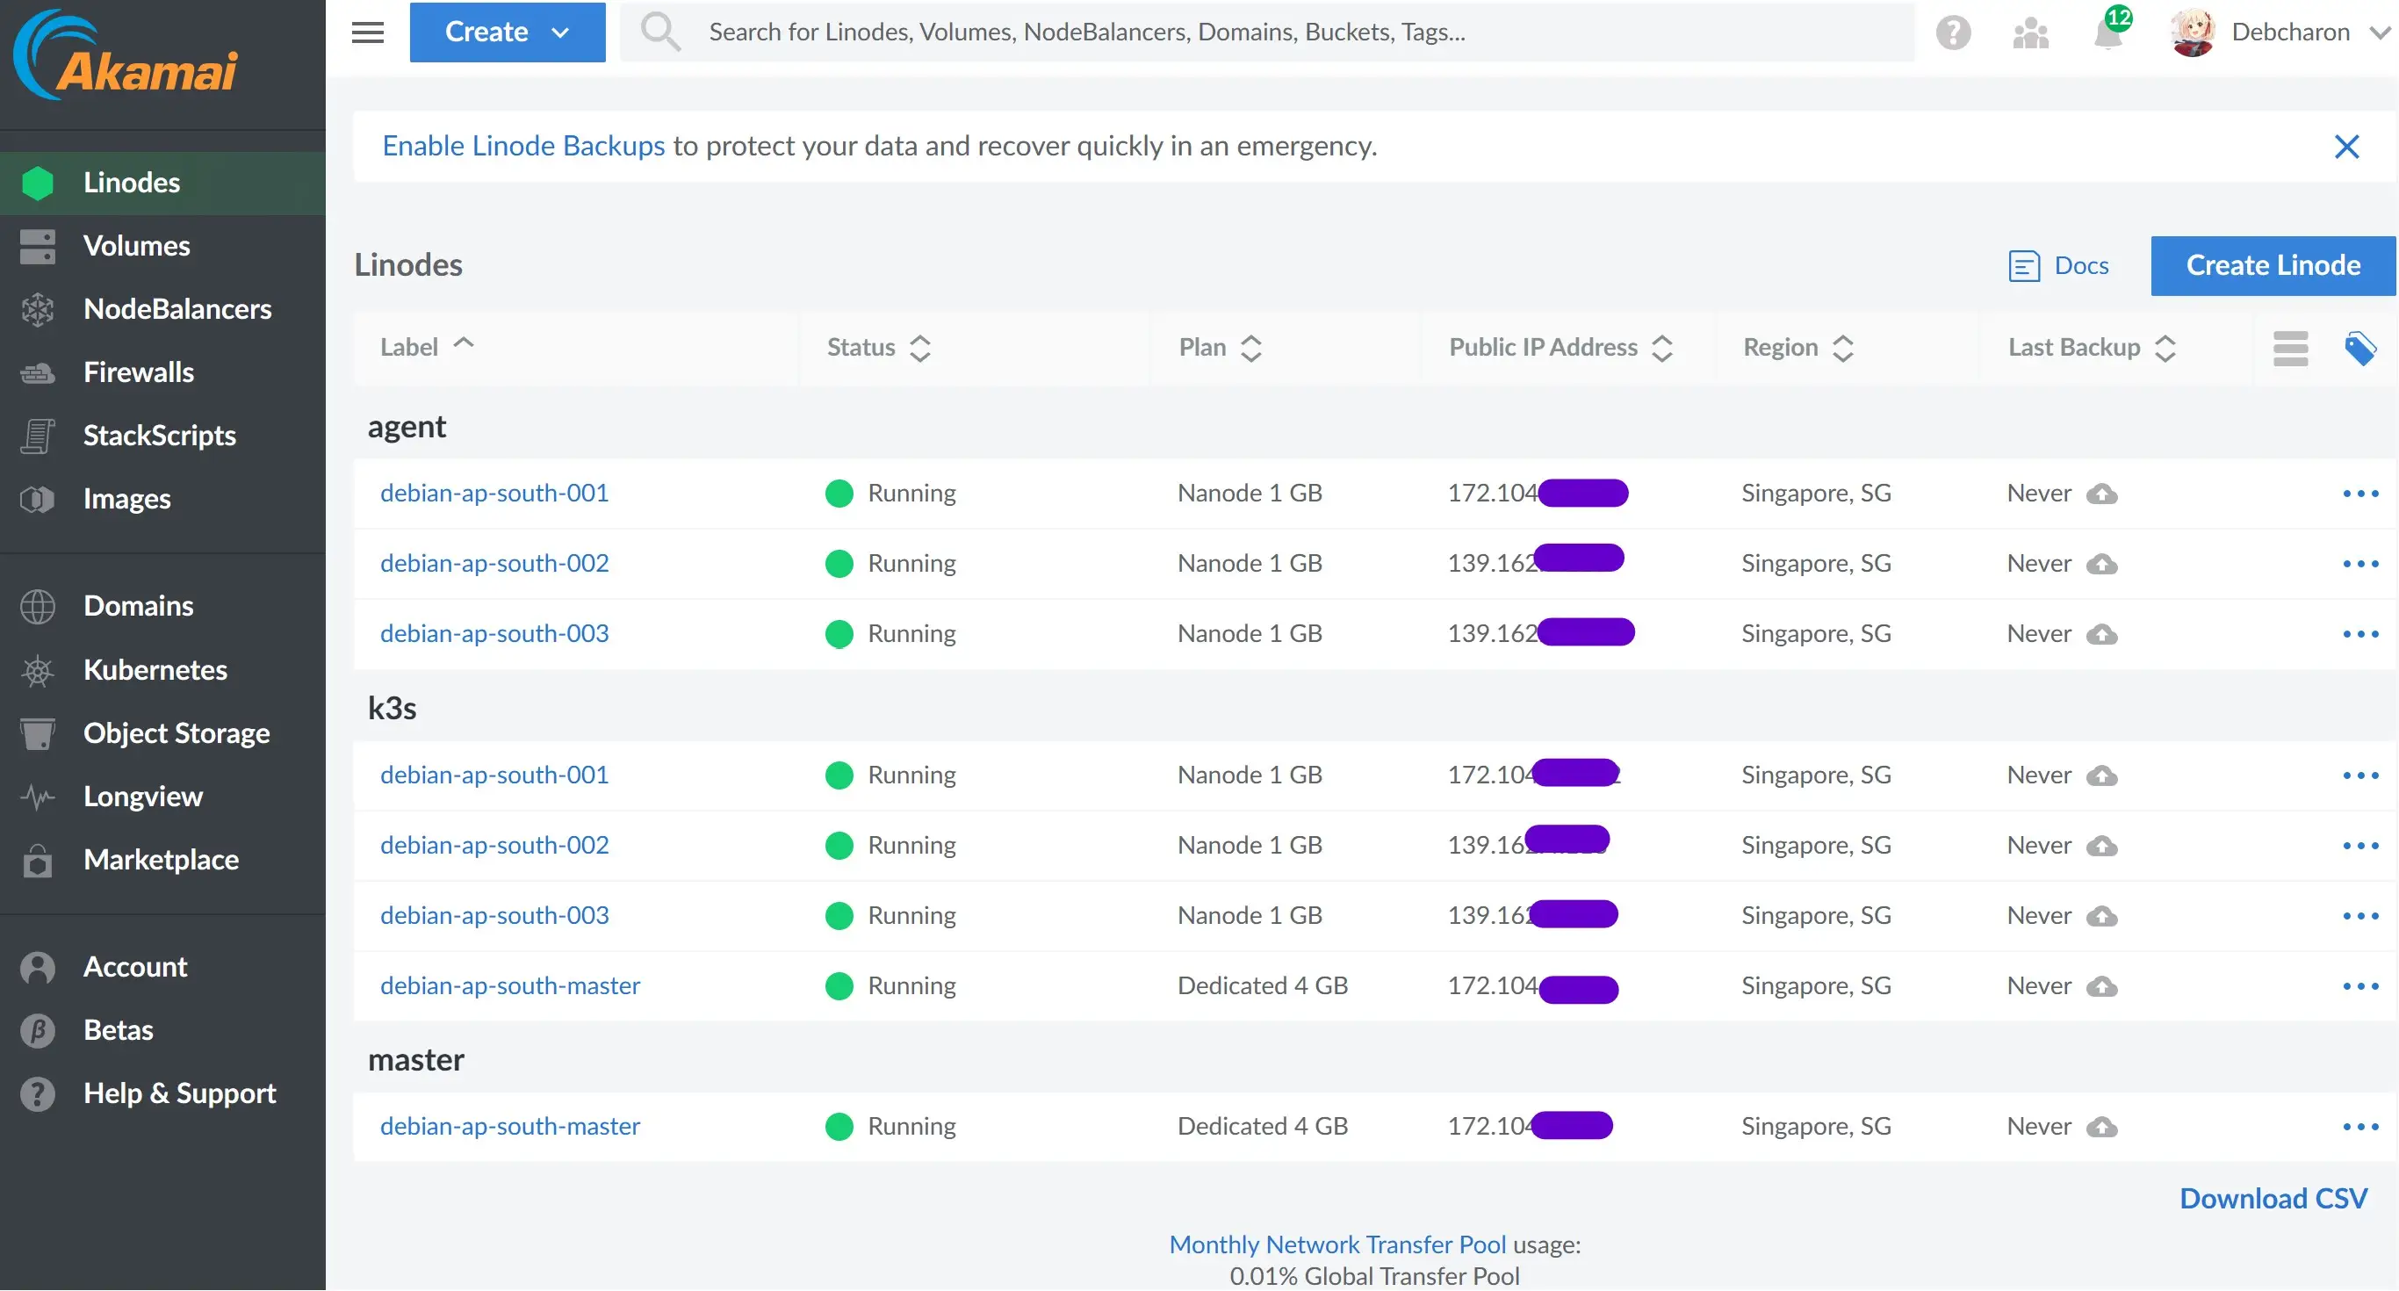Toggle group-by-tag icon

tap(2359, 349)
